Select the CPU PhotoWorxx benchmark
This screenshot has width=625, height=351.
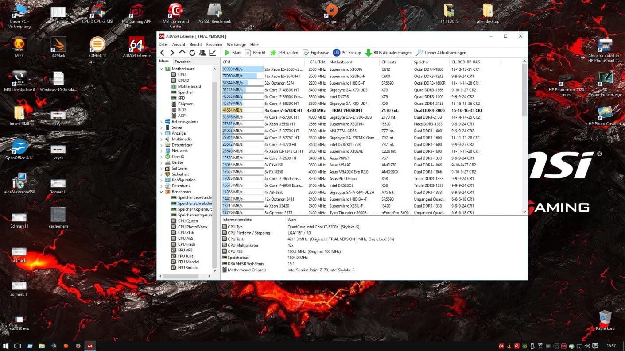click(193, 227)
